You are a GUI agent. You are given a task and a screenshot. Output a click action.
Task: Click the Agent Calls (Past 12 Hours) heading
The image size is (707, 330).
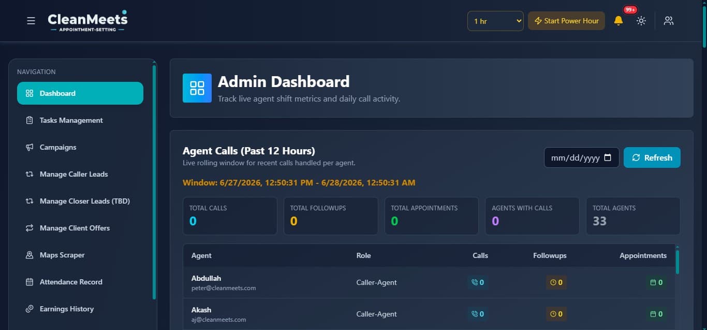click(x=249, y=151)
